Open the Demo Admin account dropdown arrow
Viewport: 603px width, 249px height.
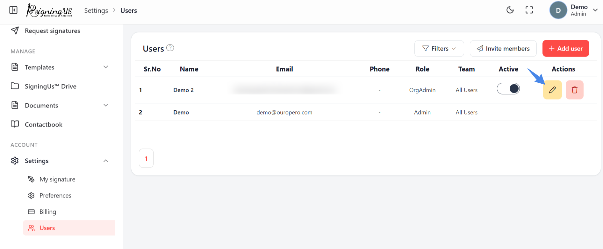[595, 10]
